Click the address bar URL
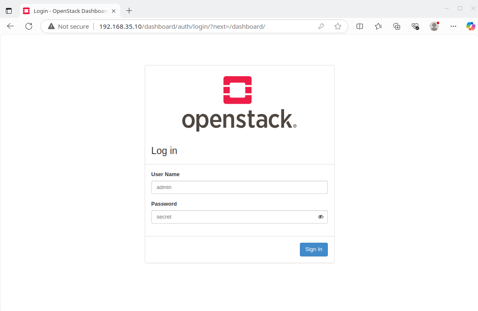This screenshot has height=311, width=478. pos(182,27)
